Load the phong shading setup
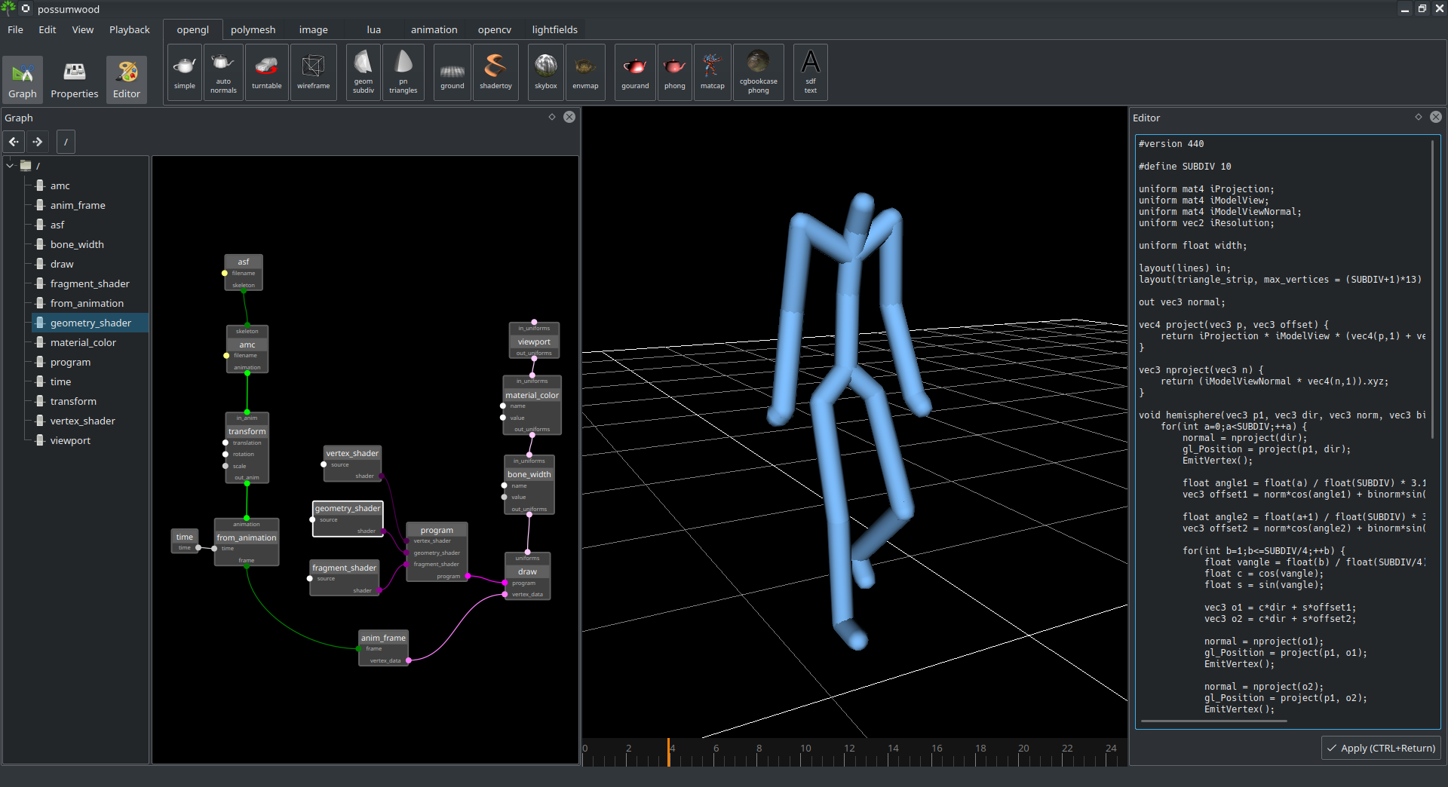 [x=675, y=72]
